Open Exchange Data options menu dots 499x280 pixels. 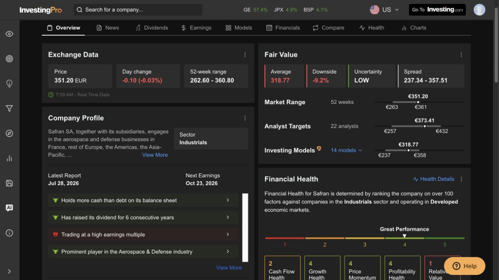pyautogui.click(x=245, y=55)
